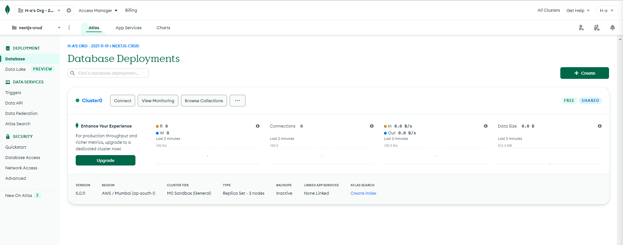Click the Security lock icon
623x245 pixels.
[8, 137]
